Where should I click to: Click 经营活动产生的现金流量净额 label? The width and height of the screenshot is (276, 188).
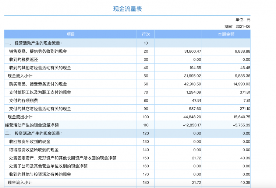tap(32, 125)
